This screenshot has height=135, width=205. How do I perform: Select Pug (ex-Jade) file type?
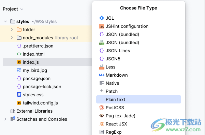(x=138, y=116)
